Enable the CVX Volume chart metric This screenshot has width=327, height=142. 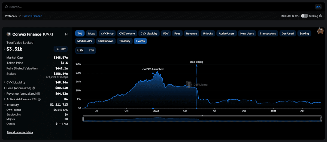(127, 33)
